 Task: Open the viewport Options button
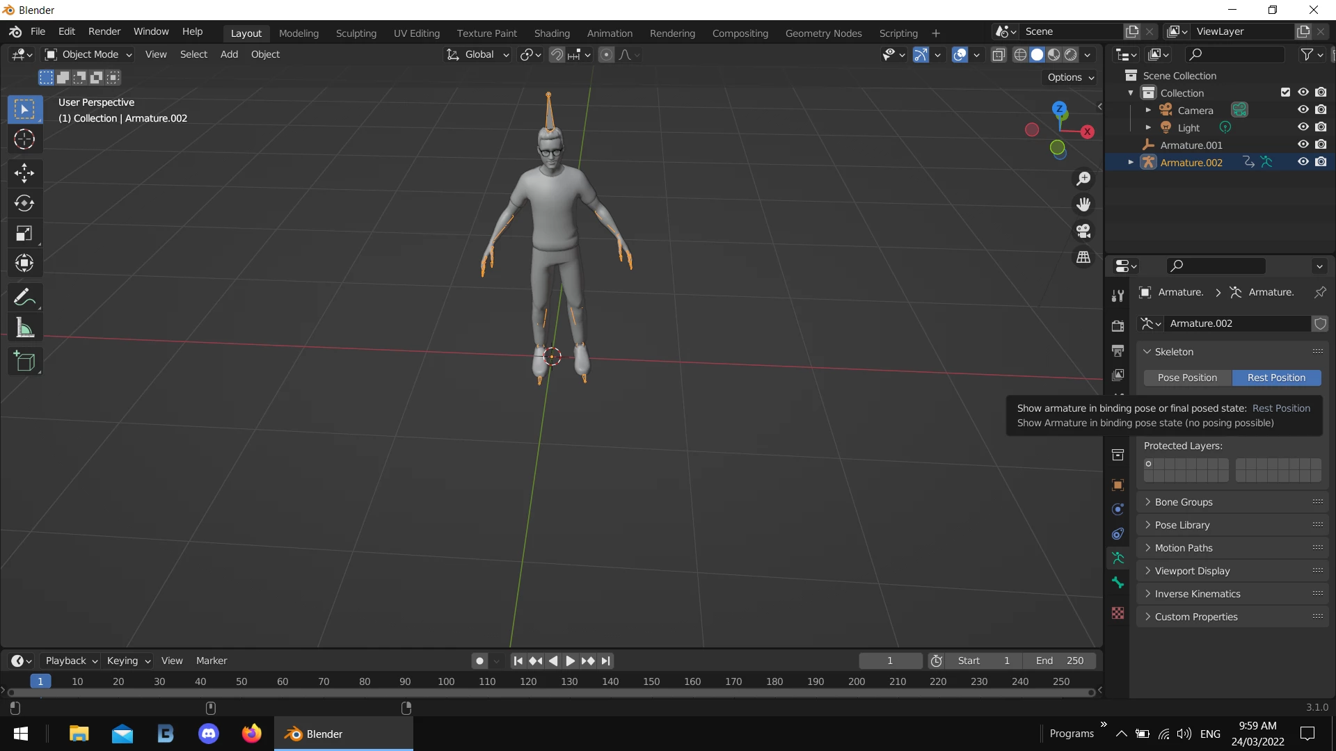tap(1070, 77)
